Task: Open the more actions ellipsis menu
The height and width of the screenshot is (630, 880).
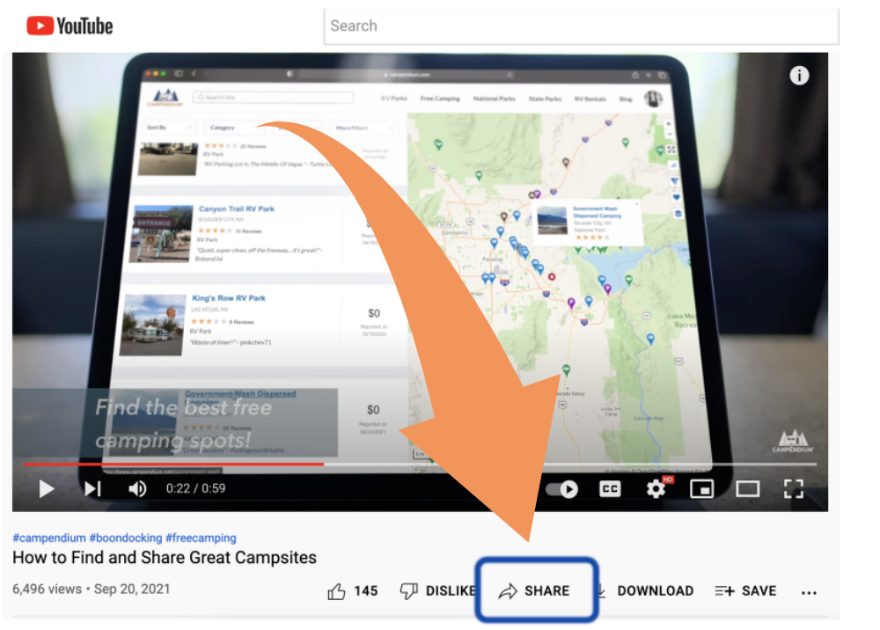Action: tap(809, 592)
